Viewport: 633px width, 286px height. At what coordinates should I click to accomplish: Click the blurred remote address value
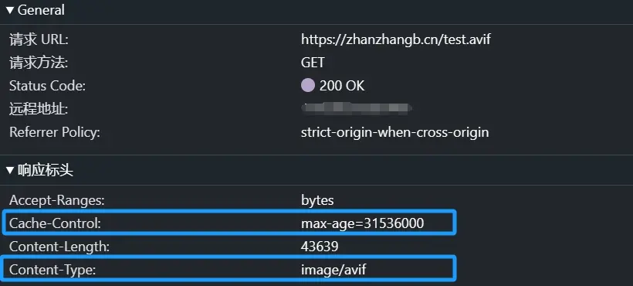(x=357, y=108)
